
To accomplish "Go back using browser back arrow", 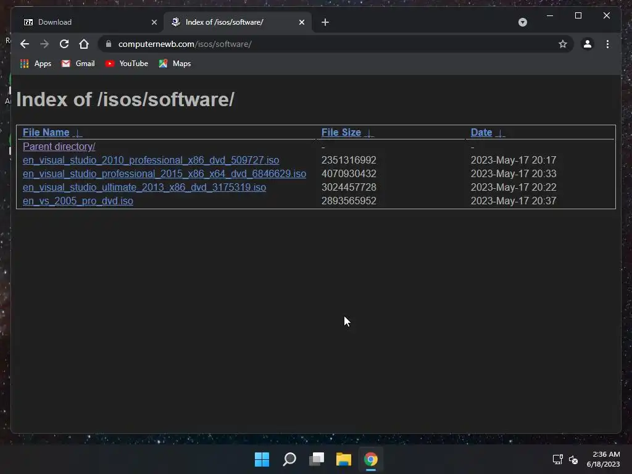I will point(25,44).
